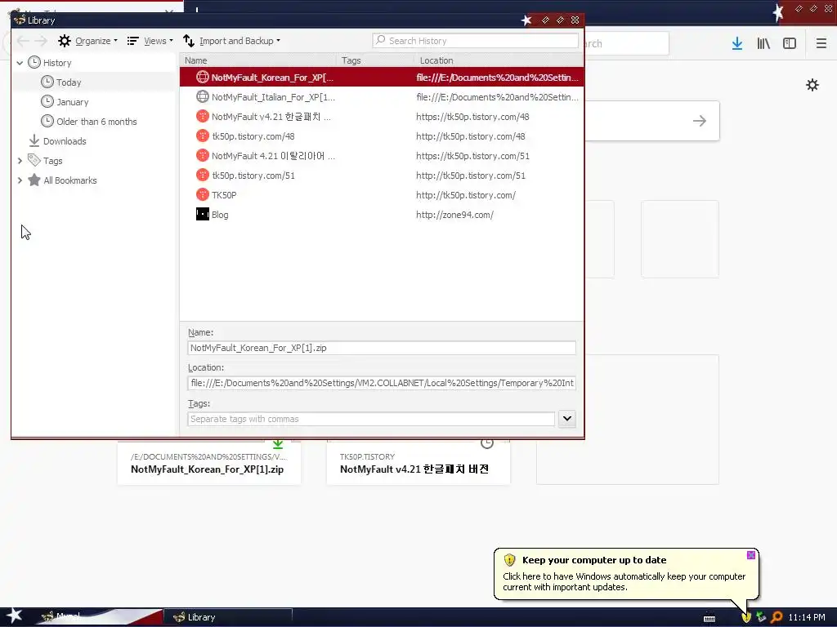837x627 pixels.
Task: Click the History clock icon
Action: (x=34, y=62)
